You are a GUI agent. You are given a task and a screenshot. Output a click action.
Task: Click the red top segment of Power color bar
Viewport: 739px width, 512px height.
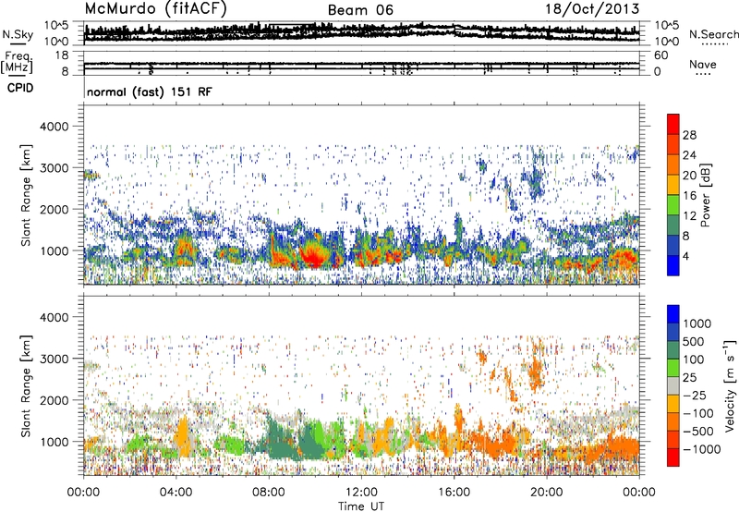pyautogui.click(x=673, y=124)
